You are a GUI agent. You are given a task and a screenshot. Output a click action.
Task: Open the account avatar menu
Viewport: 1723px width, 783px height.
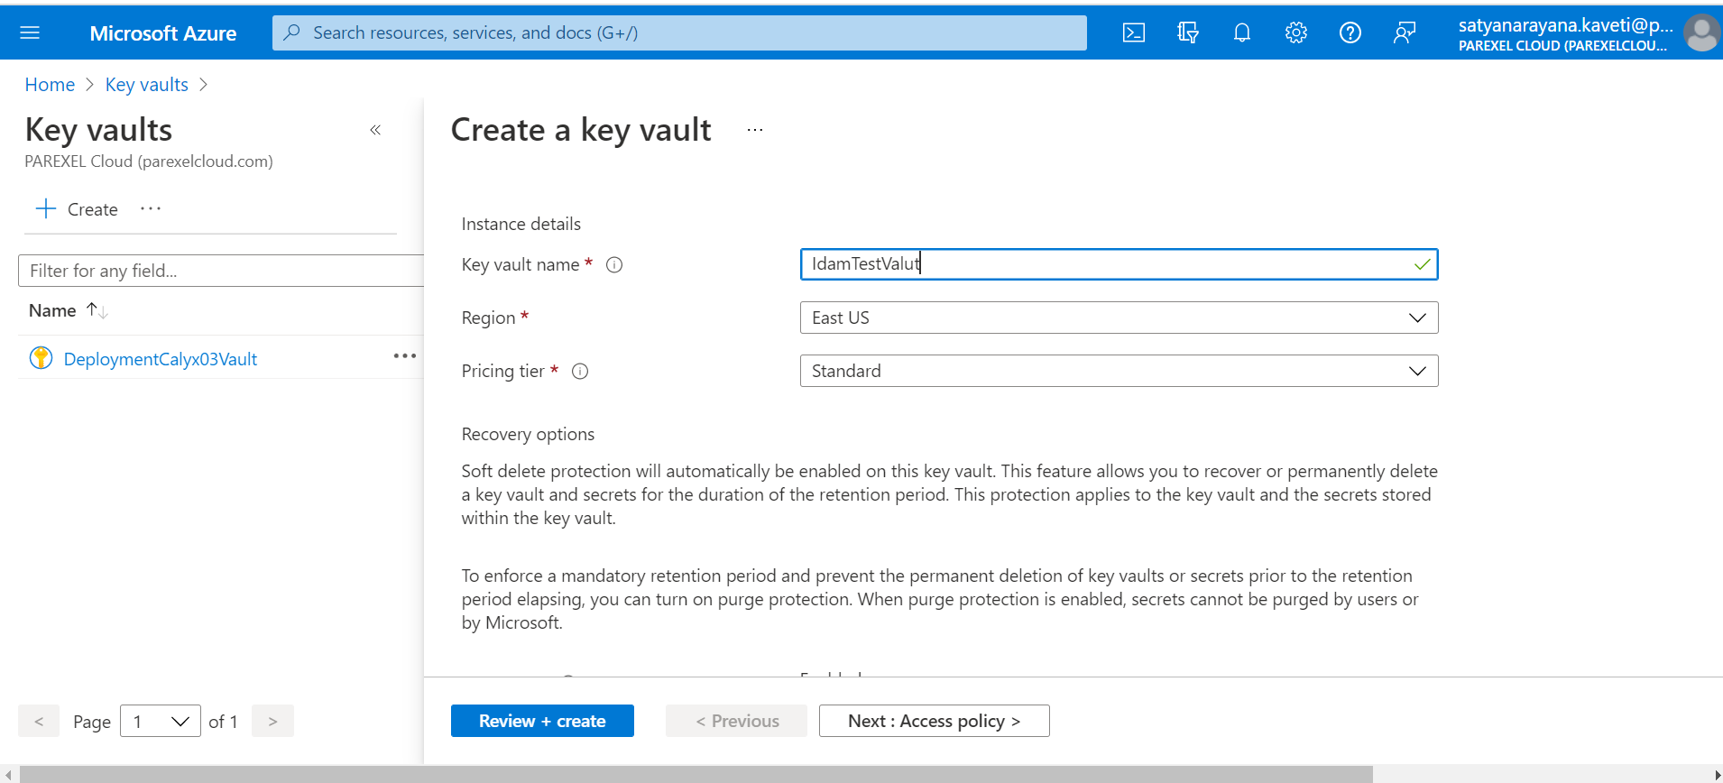[x=1701, y=33]
